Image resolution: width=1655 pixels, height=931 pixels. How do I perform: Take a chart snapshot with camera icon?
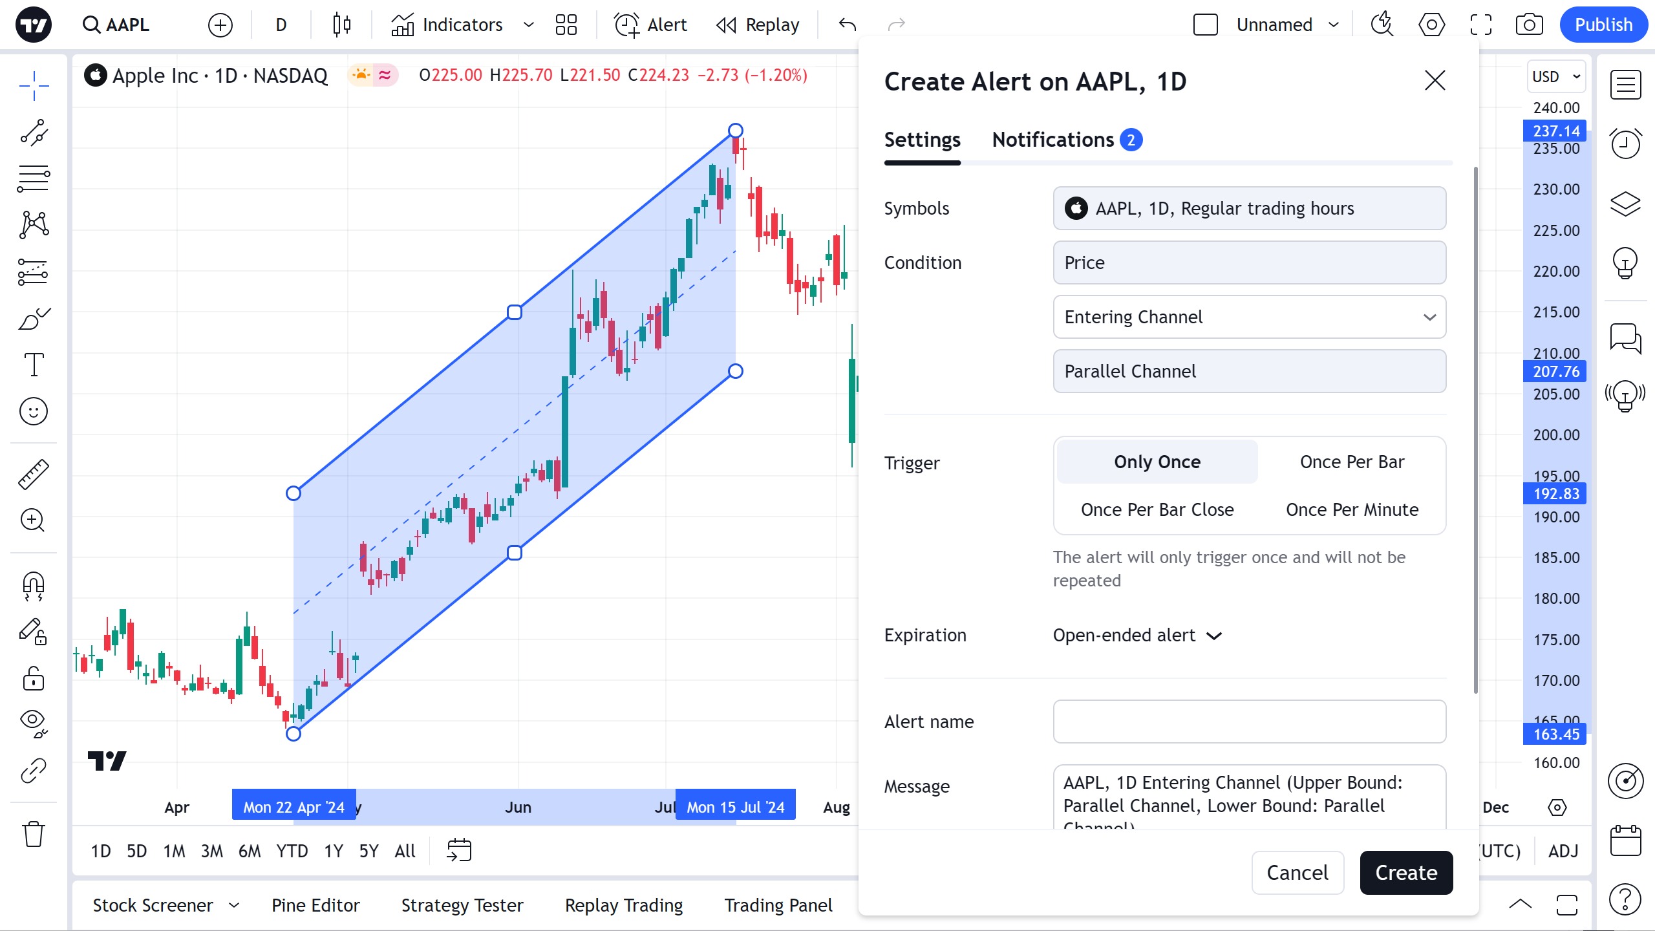pyautogui.click(x=1529, y=25)
